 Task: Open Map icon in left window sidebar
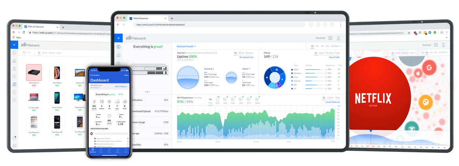click(14, 69)
